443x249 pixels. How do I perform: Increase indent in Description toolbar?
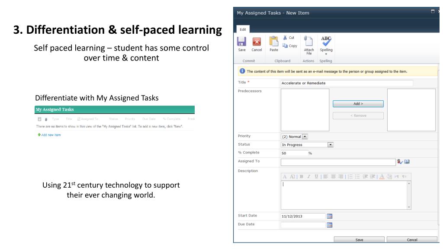(372, 177)
